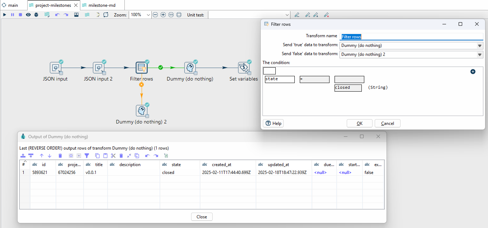Undo in the output table toolbar

[147, 156]
